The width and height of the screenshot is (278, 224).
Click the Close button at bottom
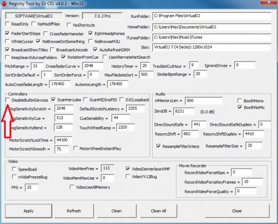(x=237, y=211)
